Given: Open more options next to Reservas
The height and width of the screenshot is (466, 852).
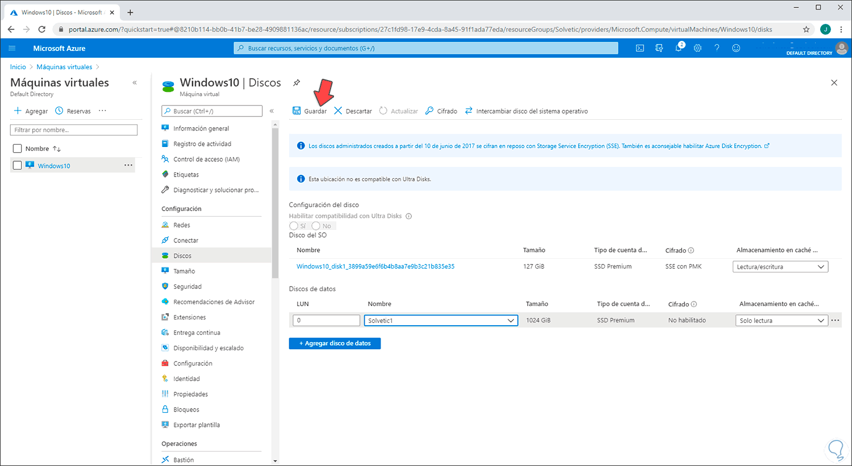Looking at the screenshot, I should click(x=102, y=111).
